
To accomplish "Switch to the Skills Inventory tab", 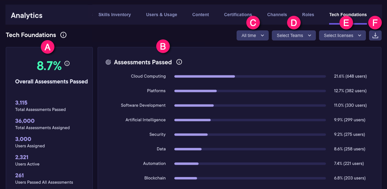I will tap(114, 15).
